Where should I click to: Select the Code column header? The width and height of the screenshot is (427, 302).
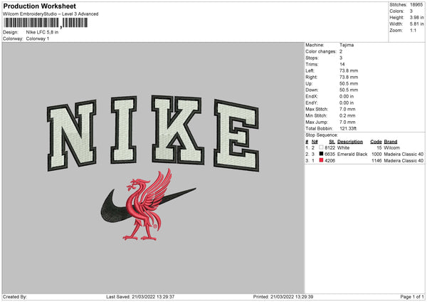click(376, 141)
